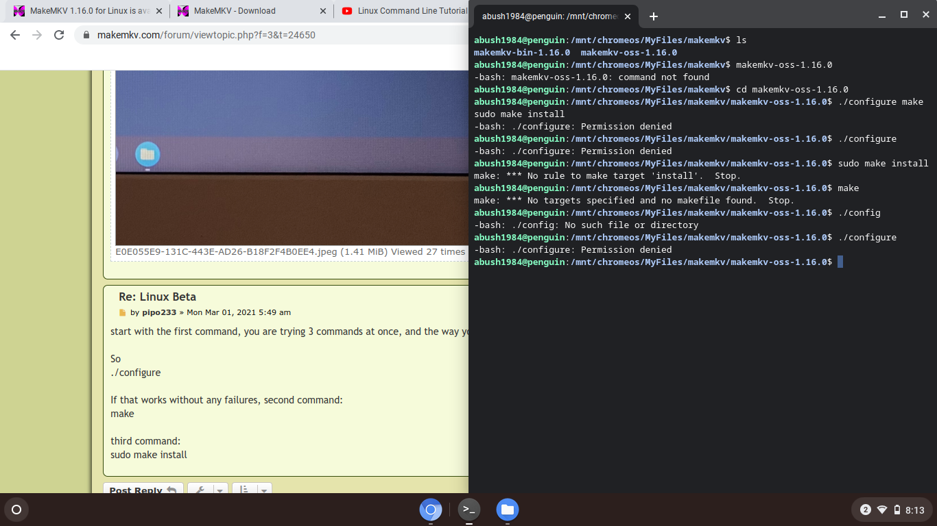
Task: Click the terminal cursor at the last prompt
Action: pyautogui.click(x=840, y=262)
